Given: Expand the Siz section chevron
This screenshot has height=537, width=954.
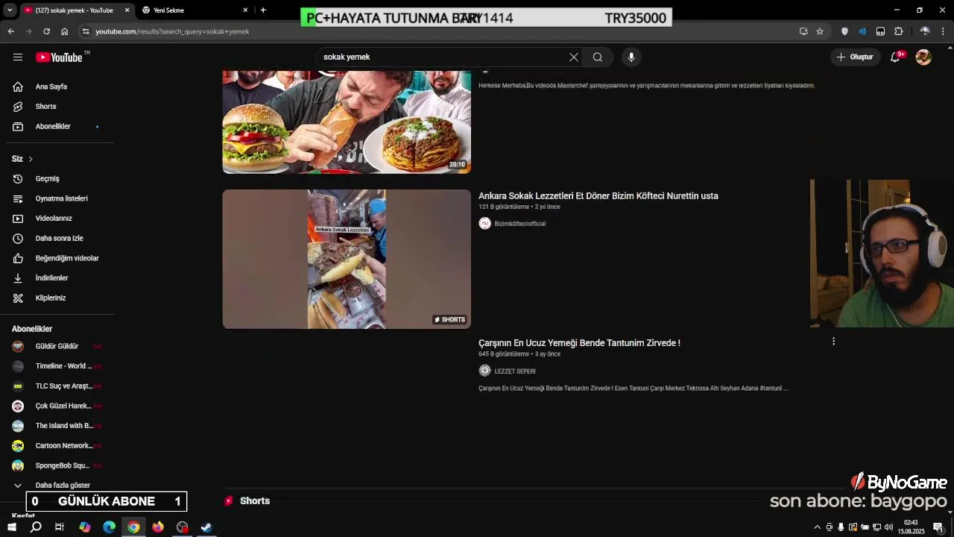Looking at the screenshot, I should click(30, 159).
